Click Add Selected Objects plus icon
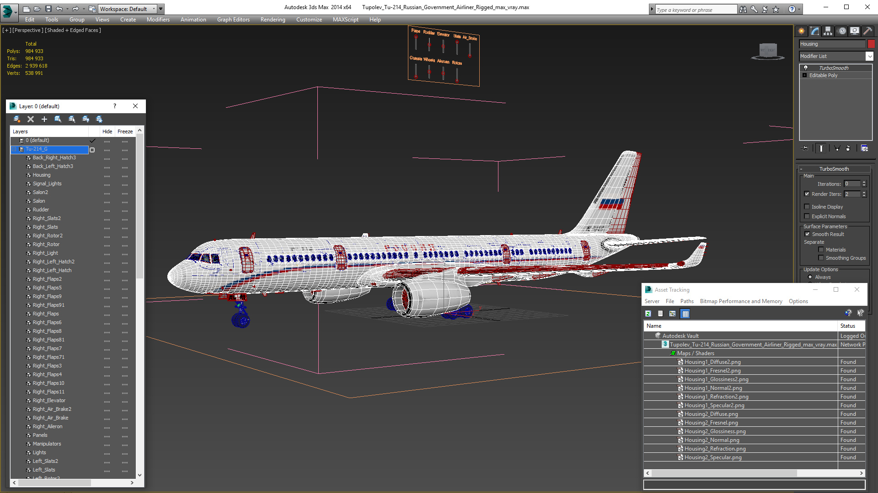 (x=44, y=119)
